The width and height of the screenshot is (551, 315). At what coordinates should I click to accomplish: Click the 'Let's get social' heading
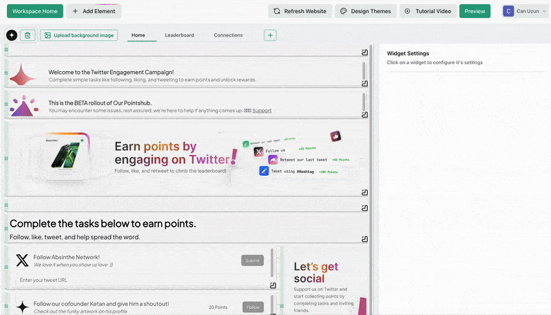coord(316,272)
